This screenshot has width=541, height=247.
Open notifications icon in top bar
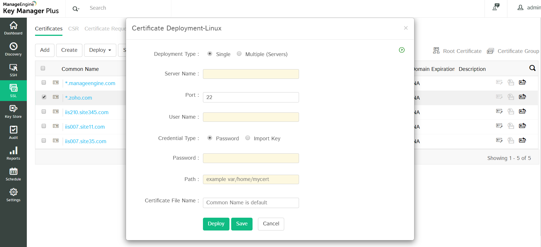point(496,7)
